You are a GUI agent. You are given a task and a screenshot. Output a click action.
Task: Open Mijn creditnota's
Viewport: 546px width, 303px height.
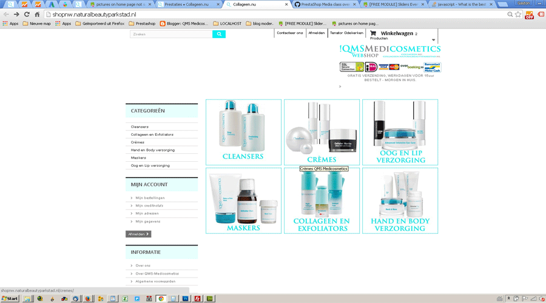pyautogui.click(x=149, y=205)
